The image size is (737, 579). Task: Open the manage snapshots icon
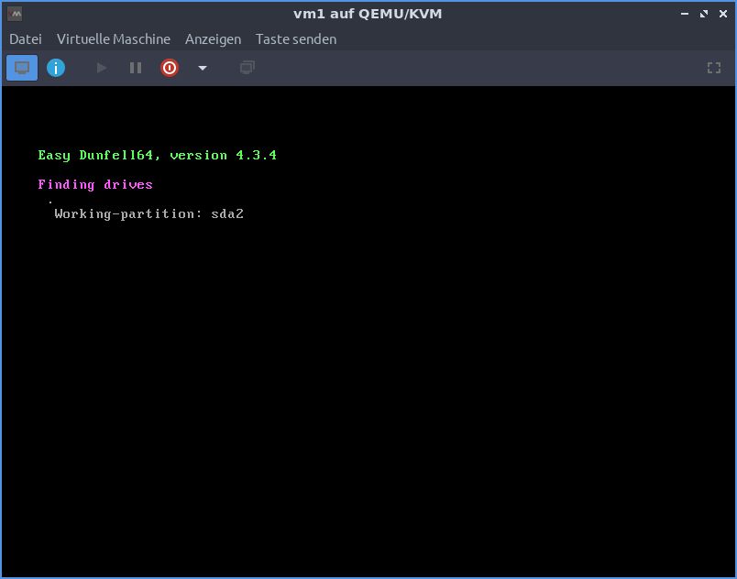247,68
